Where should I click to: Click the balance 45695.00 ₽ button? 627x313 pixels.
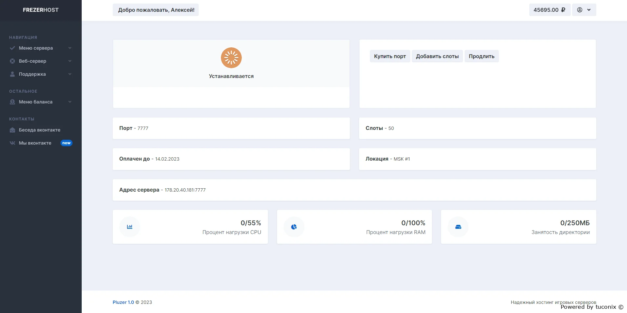tap(550, 10)
